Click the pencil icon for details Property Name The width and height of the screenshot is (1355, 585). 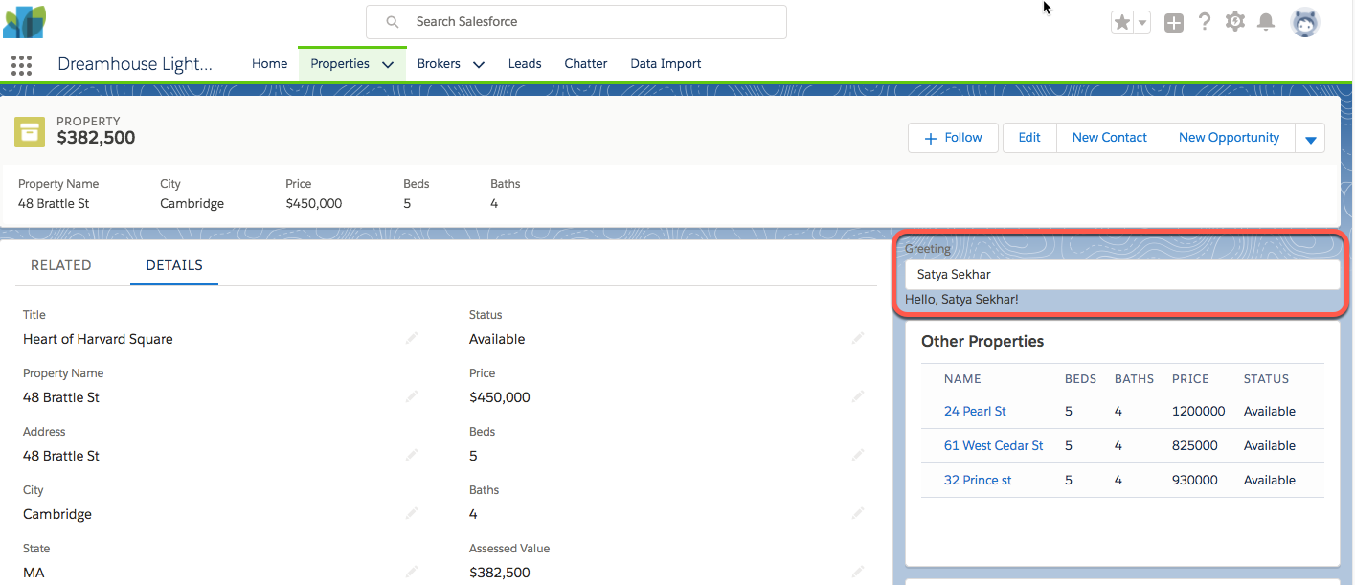412,396
